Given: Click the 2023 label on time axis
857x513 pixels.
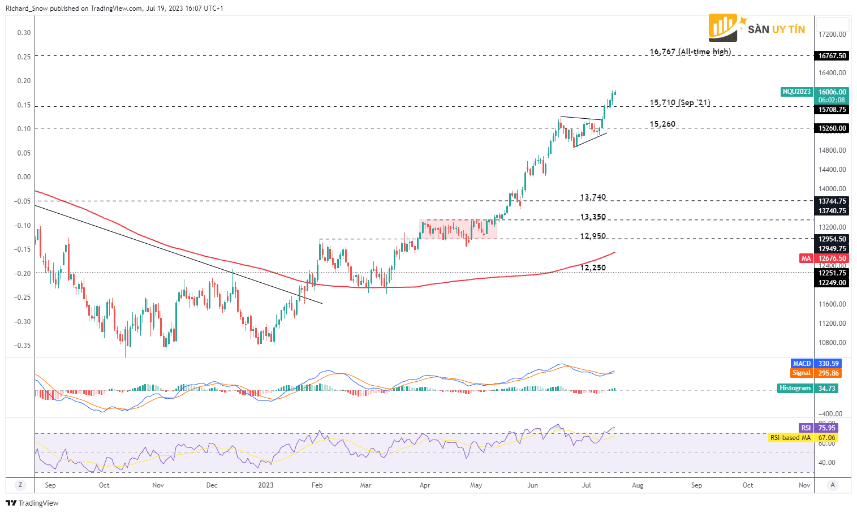Looking at the screenshot, I should point(266,485).
